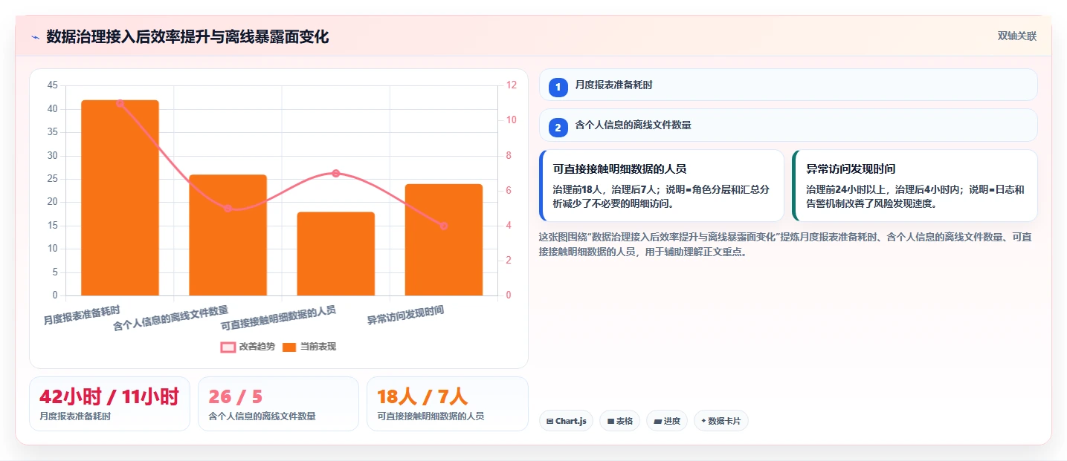The image size is (1067, 461).
Task: Toggle 改善趋势 legend swatch
Action: 228,347
